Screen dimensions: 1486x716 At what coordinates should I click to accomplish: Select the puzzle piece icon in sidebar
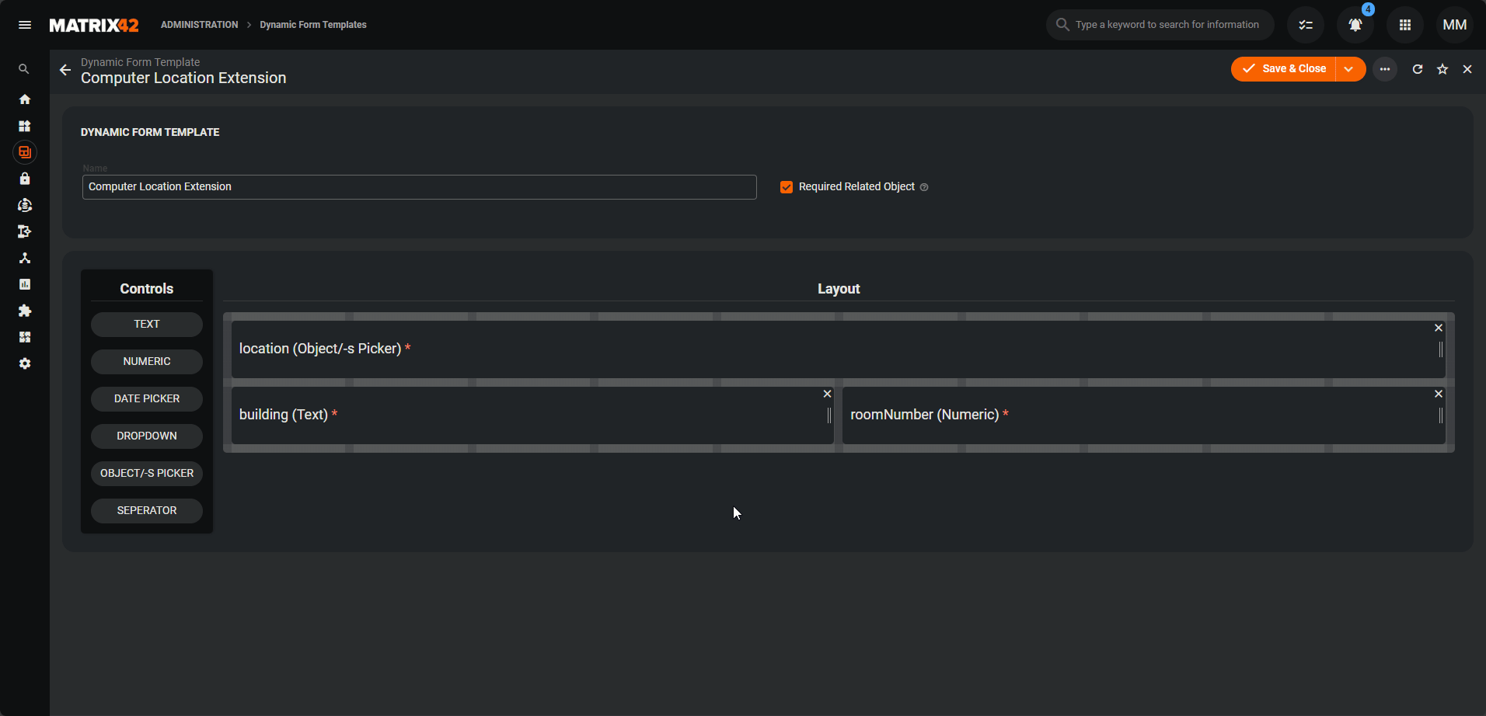pyautogui.click(x=25, y=311)
